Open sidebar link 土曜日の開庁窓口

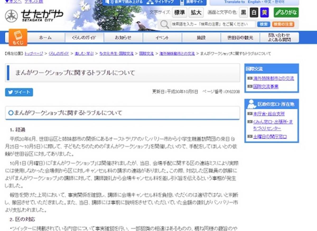(x=270, y=137)
